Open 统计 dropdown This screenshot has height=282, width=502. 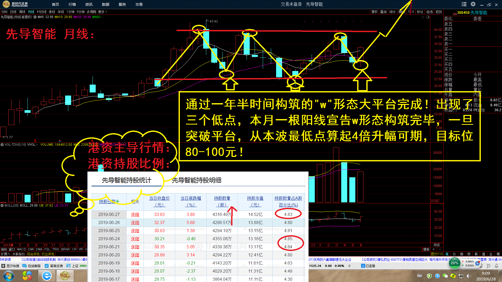[392, 12]
